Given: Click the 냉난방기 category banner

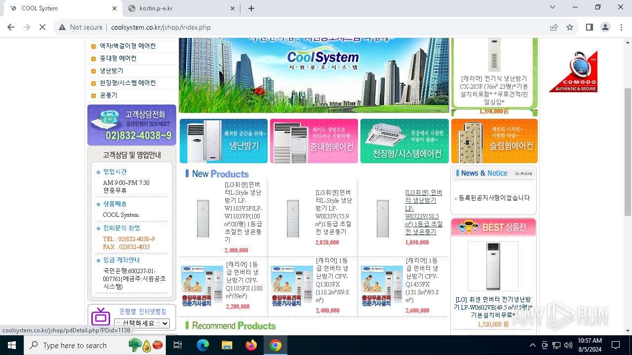Looking at the screenshot, I should coord(224,141).
